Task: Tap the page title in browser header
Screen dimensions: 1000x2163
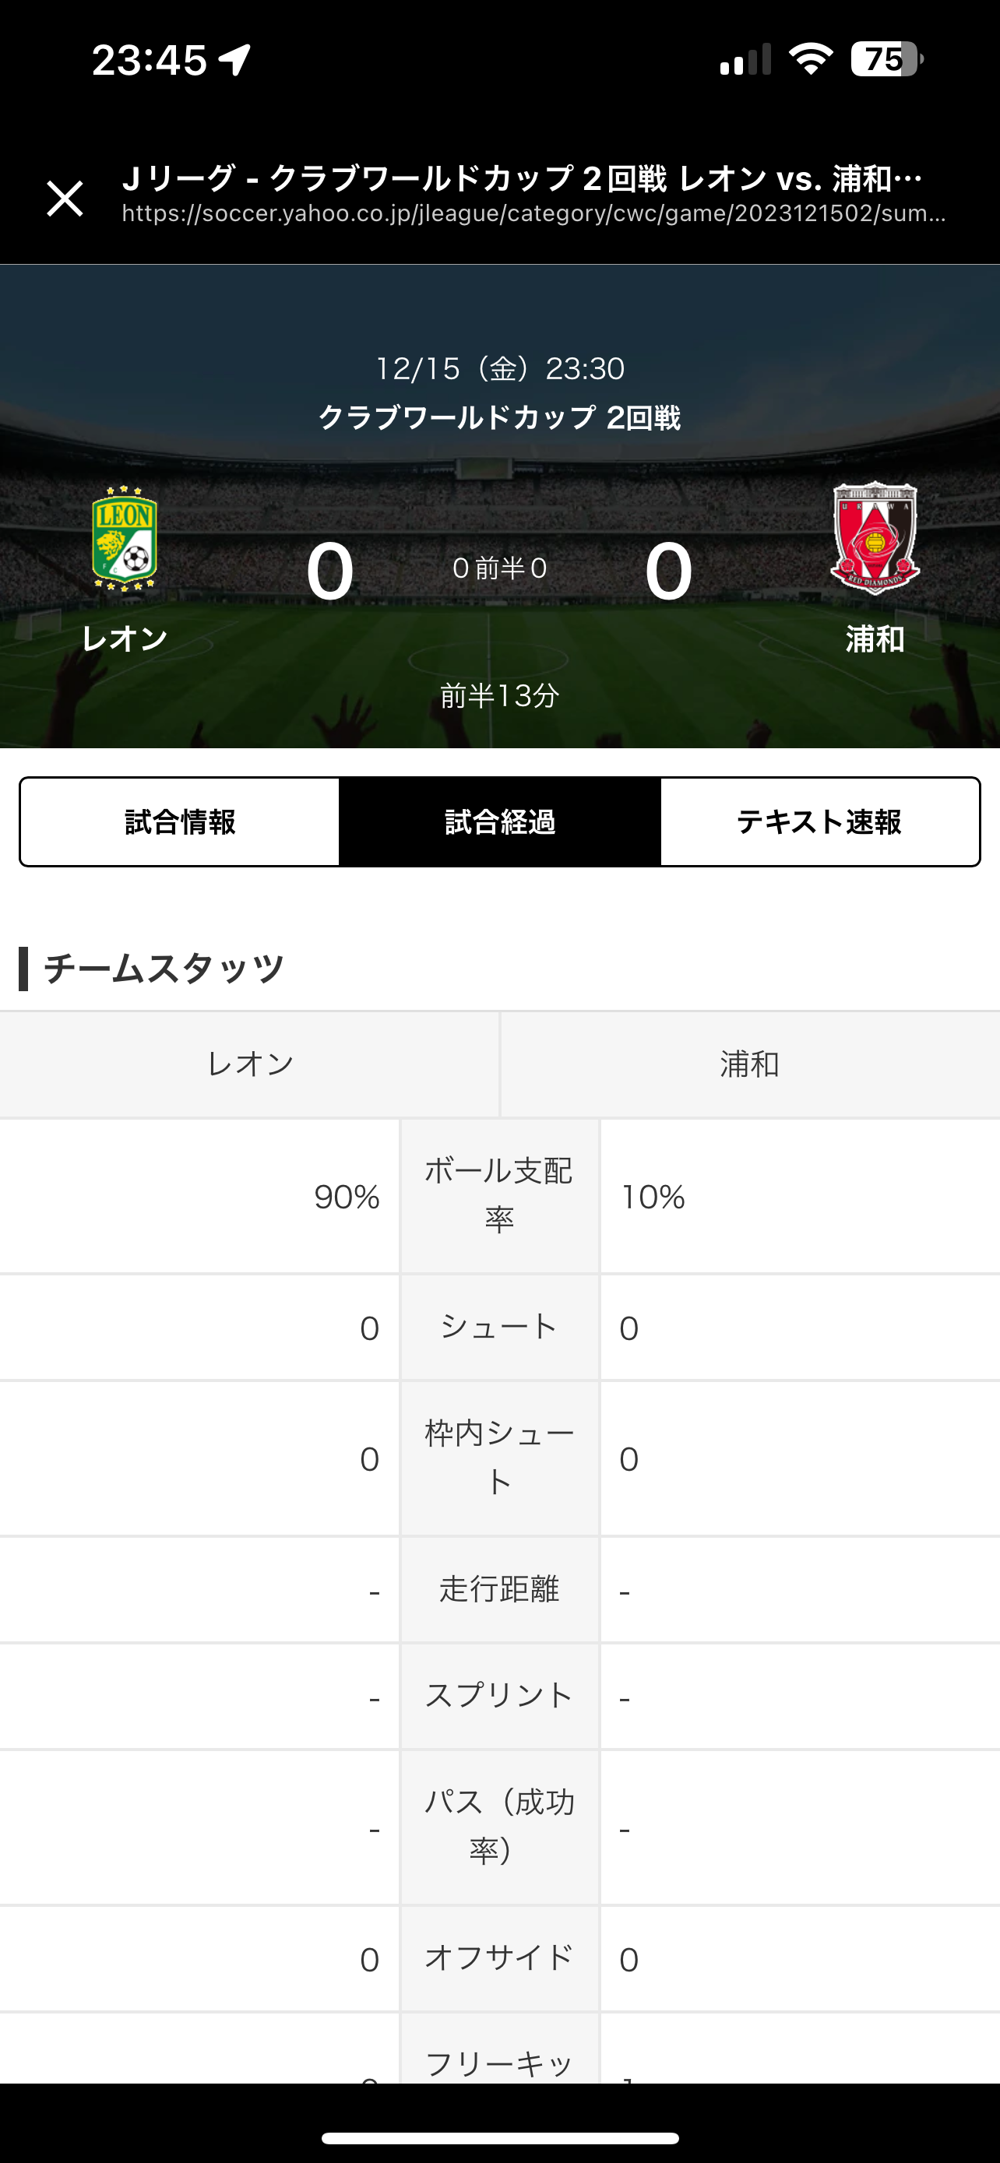Action: [x=523, y=178]
